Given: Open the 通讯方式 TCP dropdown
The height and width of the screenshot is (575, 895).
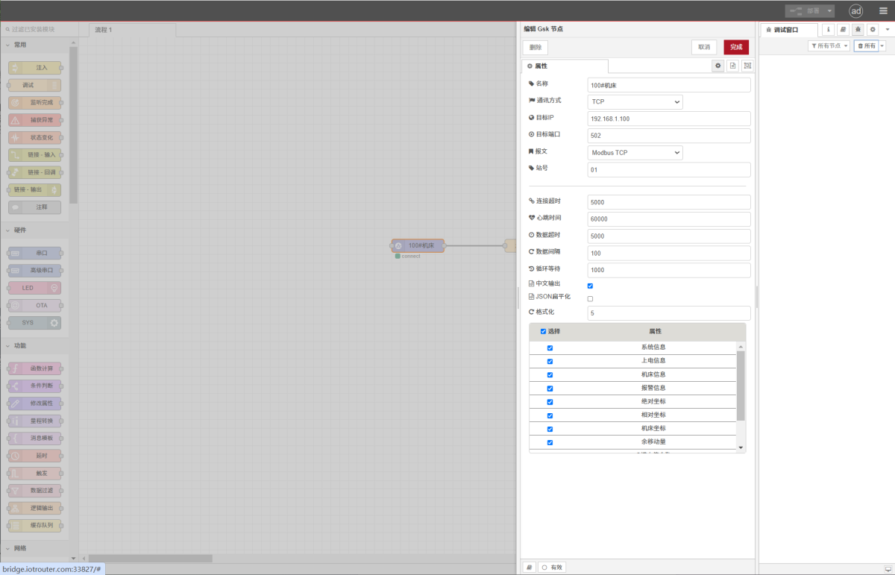Looking at the screenshot, I should (634, 101).
